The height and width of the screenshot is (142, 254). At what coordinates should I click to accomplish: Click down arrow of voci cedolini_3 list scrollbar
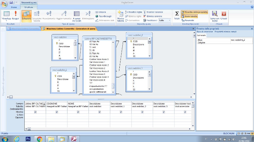pyautogui.click(x=149, y=89)
